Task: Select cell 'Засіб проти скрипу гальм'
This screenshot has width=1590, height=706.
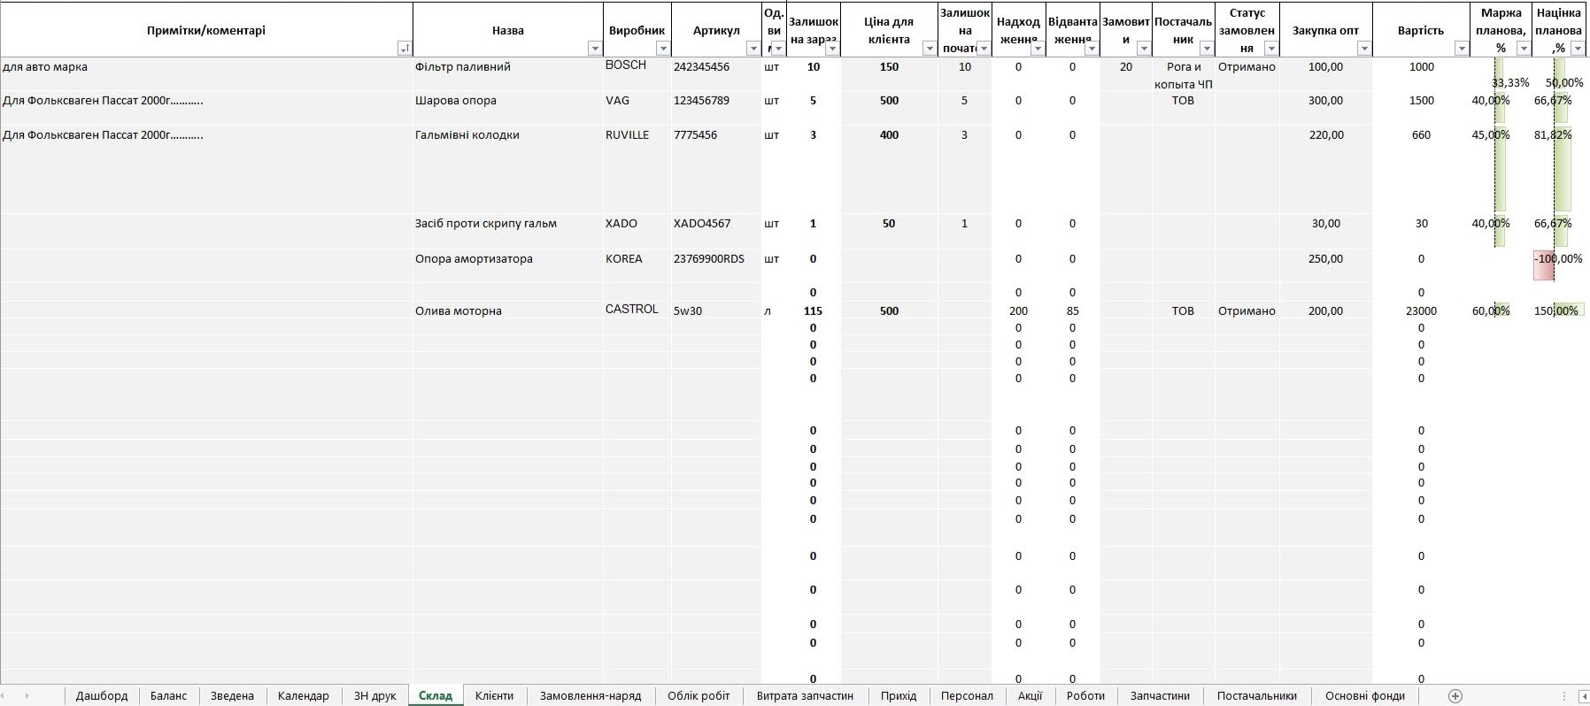Action: 508,230
